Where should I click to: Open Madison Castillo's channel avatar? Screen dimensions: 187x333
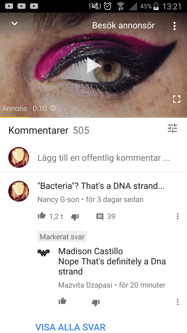(x=43, y=253)
